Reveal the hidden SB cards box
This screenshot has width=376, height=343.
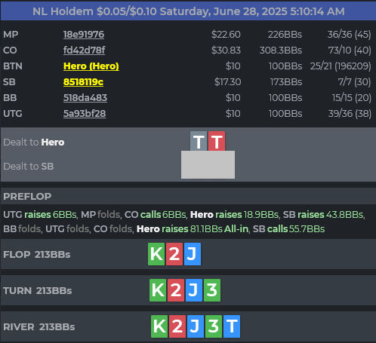208,165
